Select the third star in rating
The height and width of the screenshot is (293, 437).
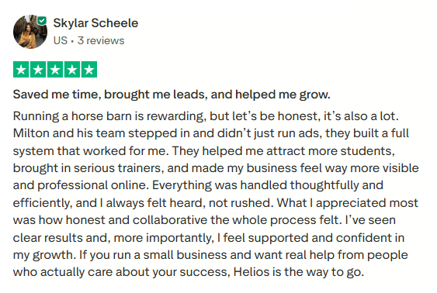[x=55, y=69]
